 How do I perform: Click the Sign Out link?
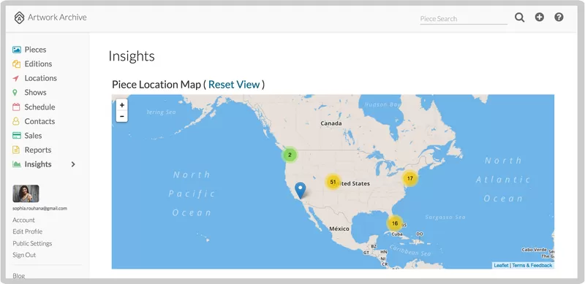(24, 255)
